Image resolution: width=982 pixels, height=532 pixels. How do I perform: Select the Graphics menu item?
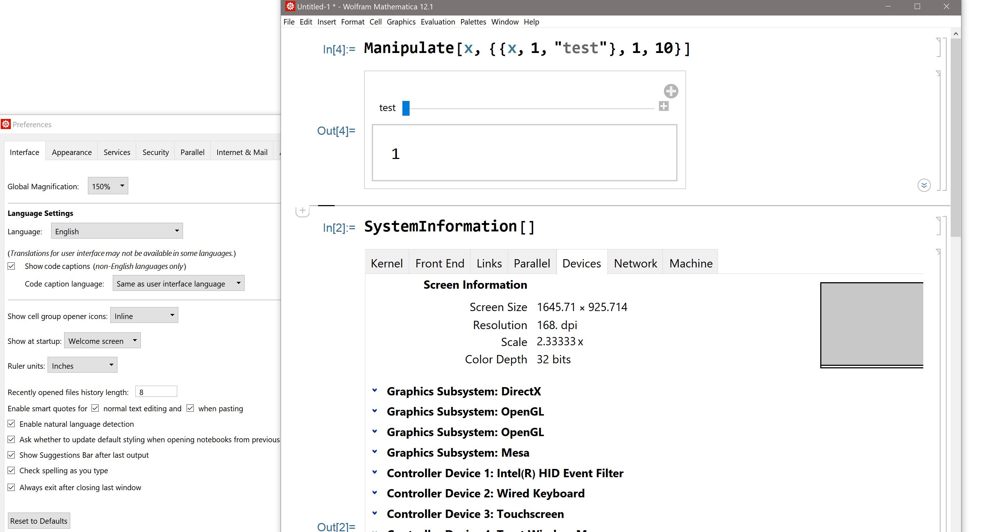pyautogui.click(x=400, y=22)
